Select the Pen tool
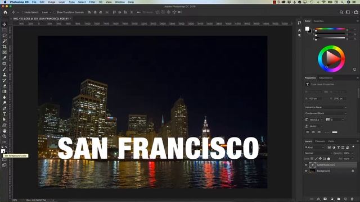360x202 pixels. click(4, 108)
